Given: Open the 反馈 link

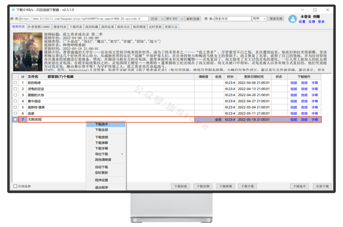Looking at the screenshot, I should point(312,22).
